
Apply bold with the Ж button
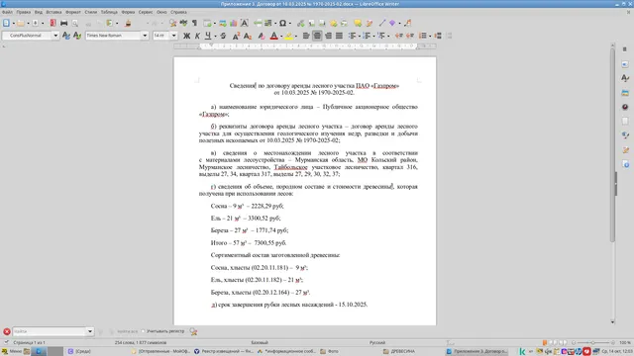pyautogui.click(x=186, y=36)
